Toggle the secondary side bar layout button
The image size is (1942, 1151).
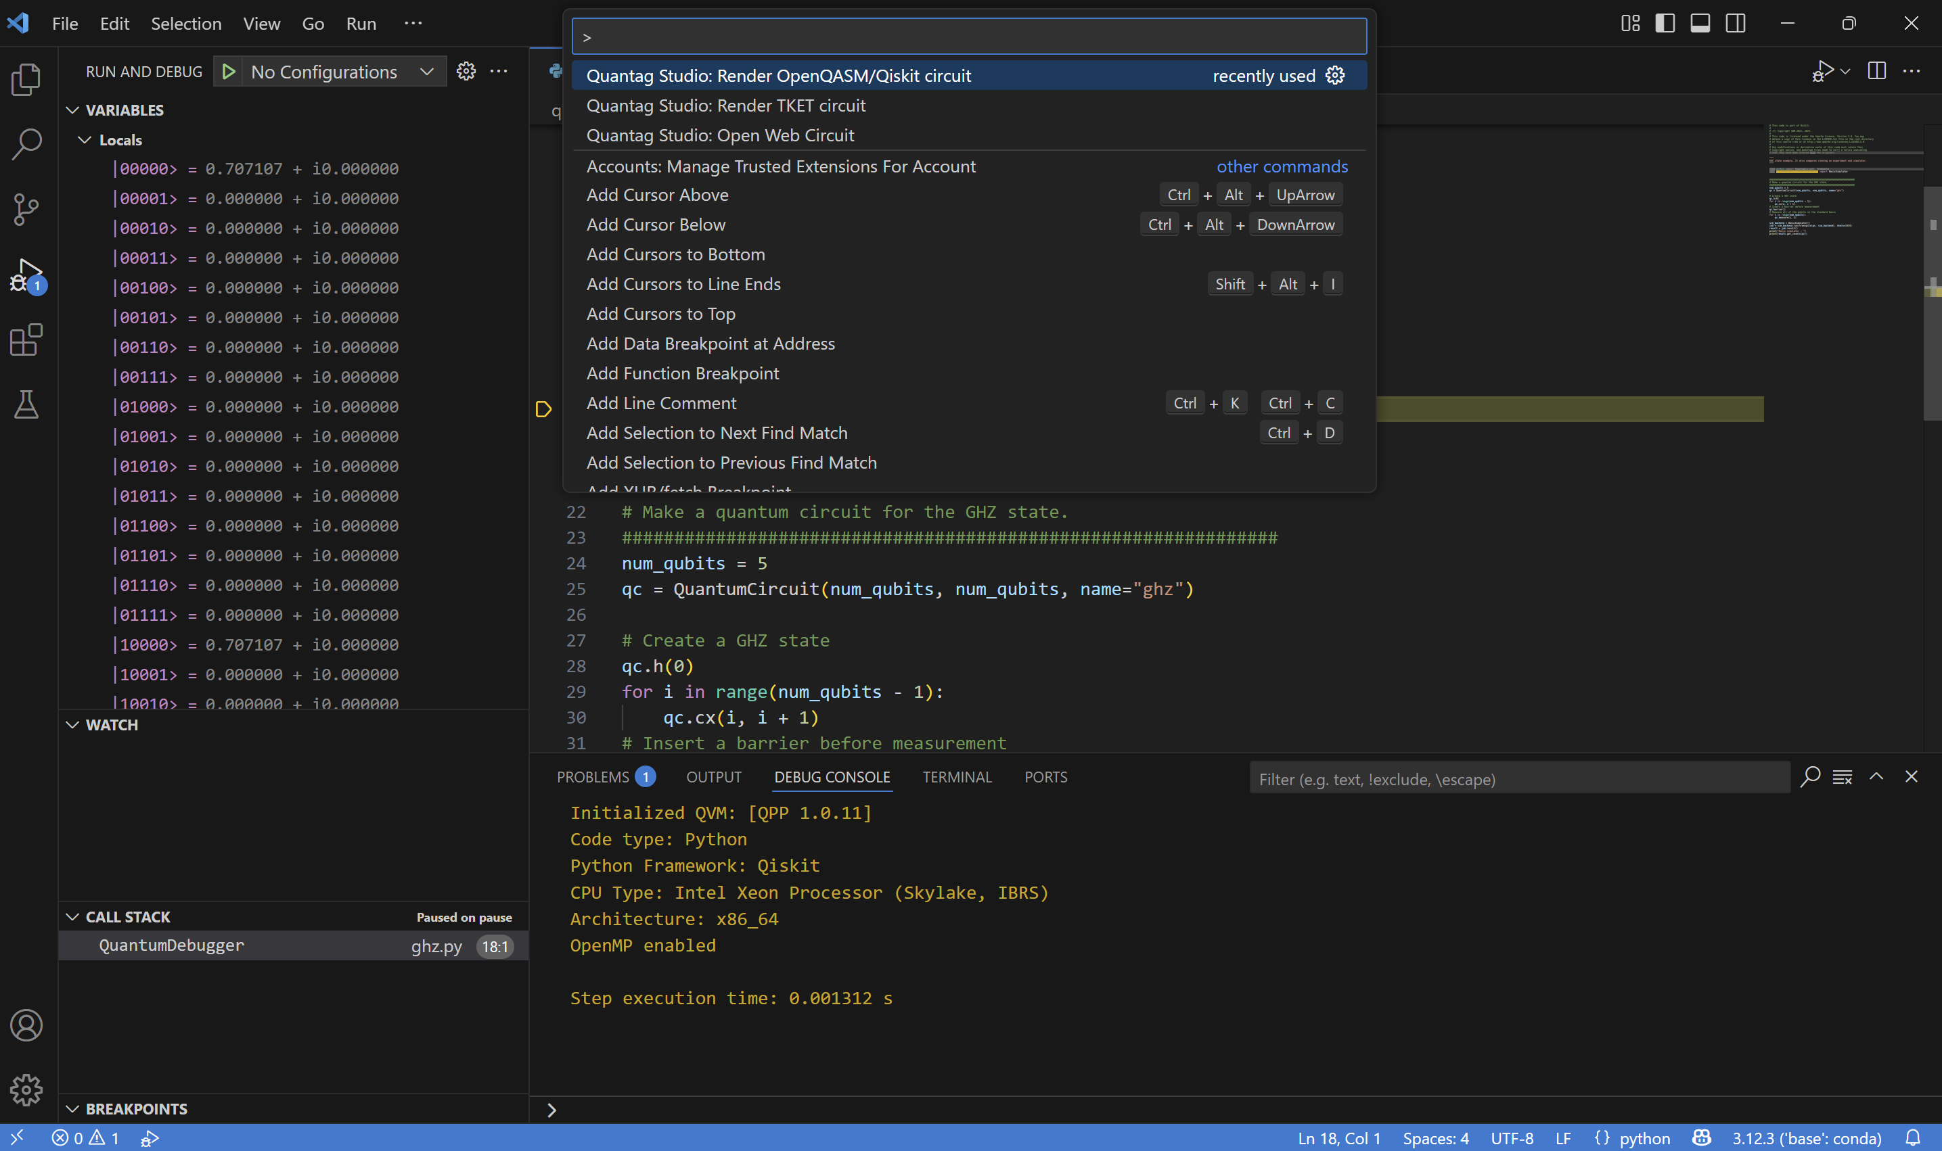[x=1736, y=23]
